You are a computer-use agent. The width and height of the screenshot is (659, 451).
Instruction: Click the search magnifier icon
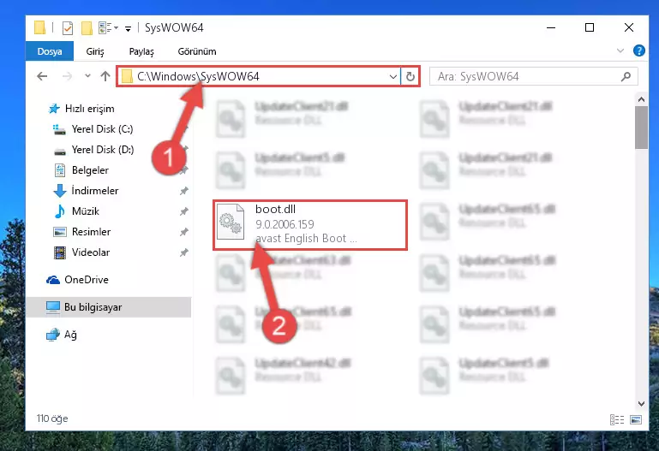[x=626, y=77]
